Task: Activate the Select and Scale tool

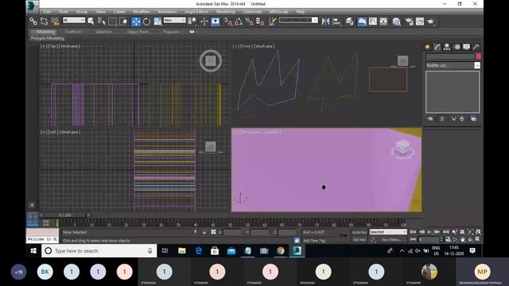Action: (157, 21)
